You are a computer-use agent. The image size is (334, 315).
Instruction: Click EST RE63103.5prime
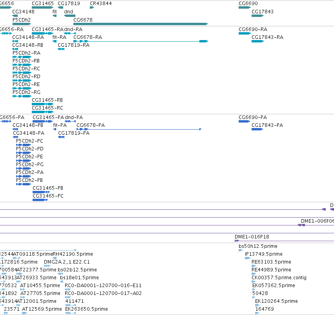coord(271,262)
